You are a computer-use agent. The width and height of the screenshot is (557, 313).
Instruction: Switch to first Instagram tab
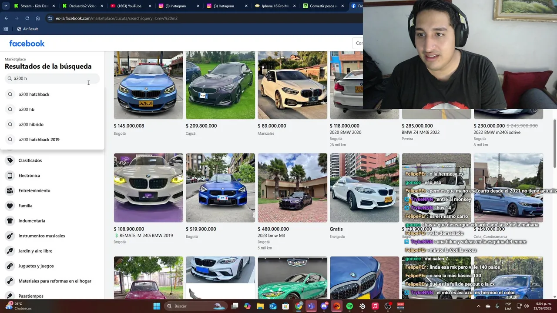pyautogui.click(x=179, y=6)
